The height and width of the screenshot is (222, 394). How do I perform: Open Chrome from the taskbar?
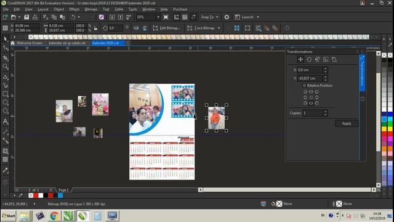[x=55, y=216]
